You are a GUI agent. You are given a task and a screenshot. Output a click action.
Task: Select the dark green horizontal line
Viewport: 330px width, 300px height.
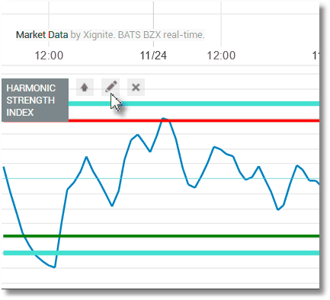click(x=162, y=236)
